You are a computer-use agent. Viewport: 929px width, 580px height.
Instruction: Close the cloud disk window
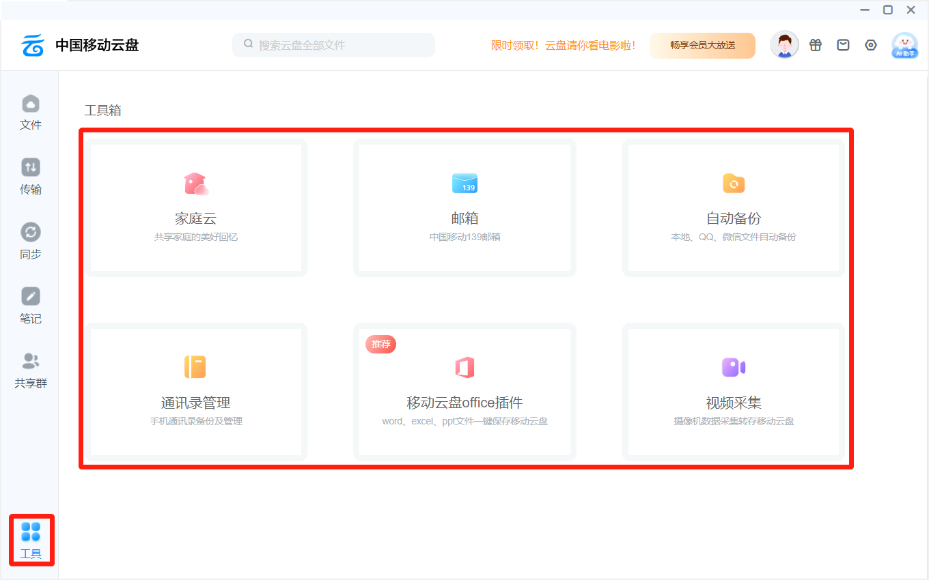(x=911, y=10)
